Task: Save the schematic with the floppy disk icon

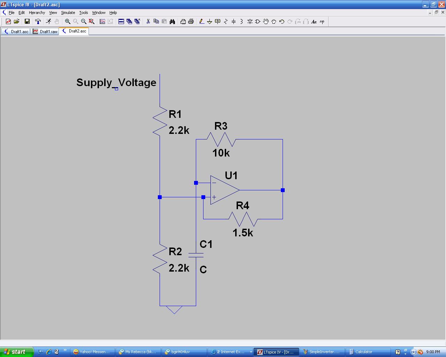Action: (27, 22)
